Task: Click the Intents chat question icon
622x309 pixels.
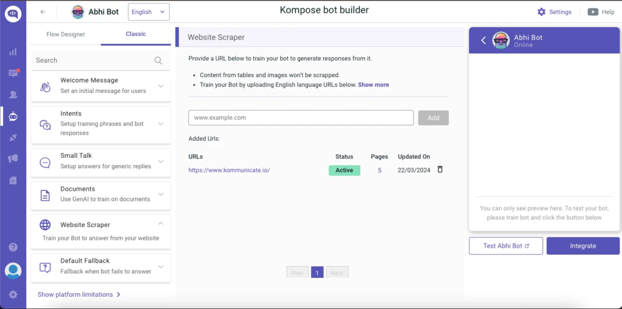Action: pos(45,125)
